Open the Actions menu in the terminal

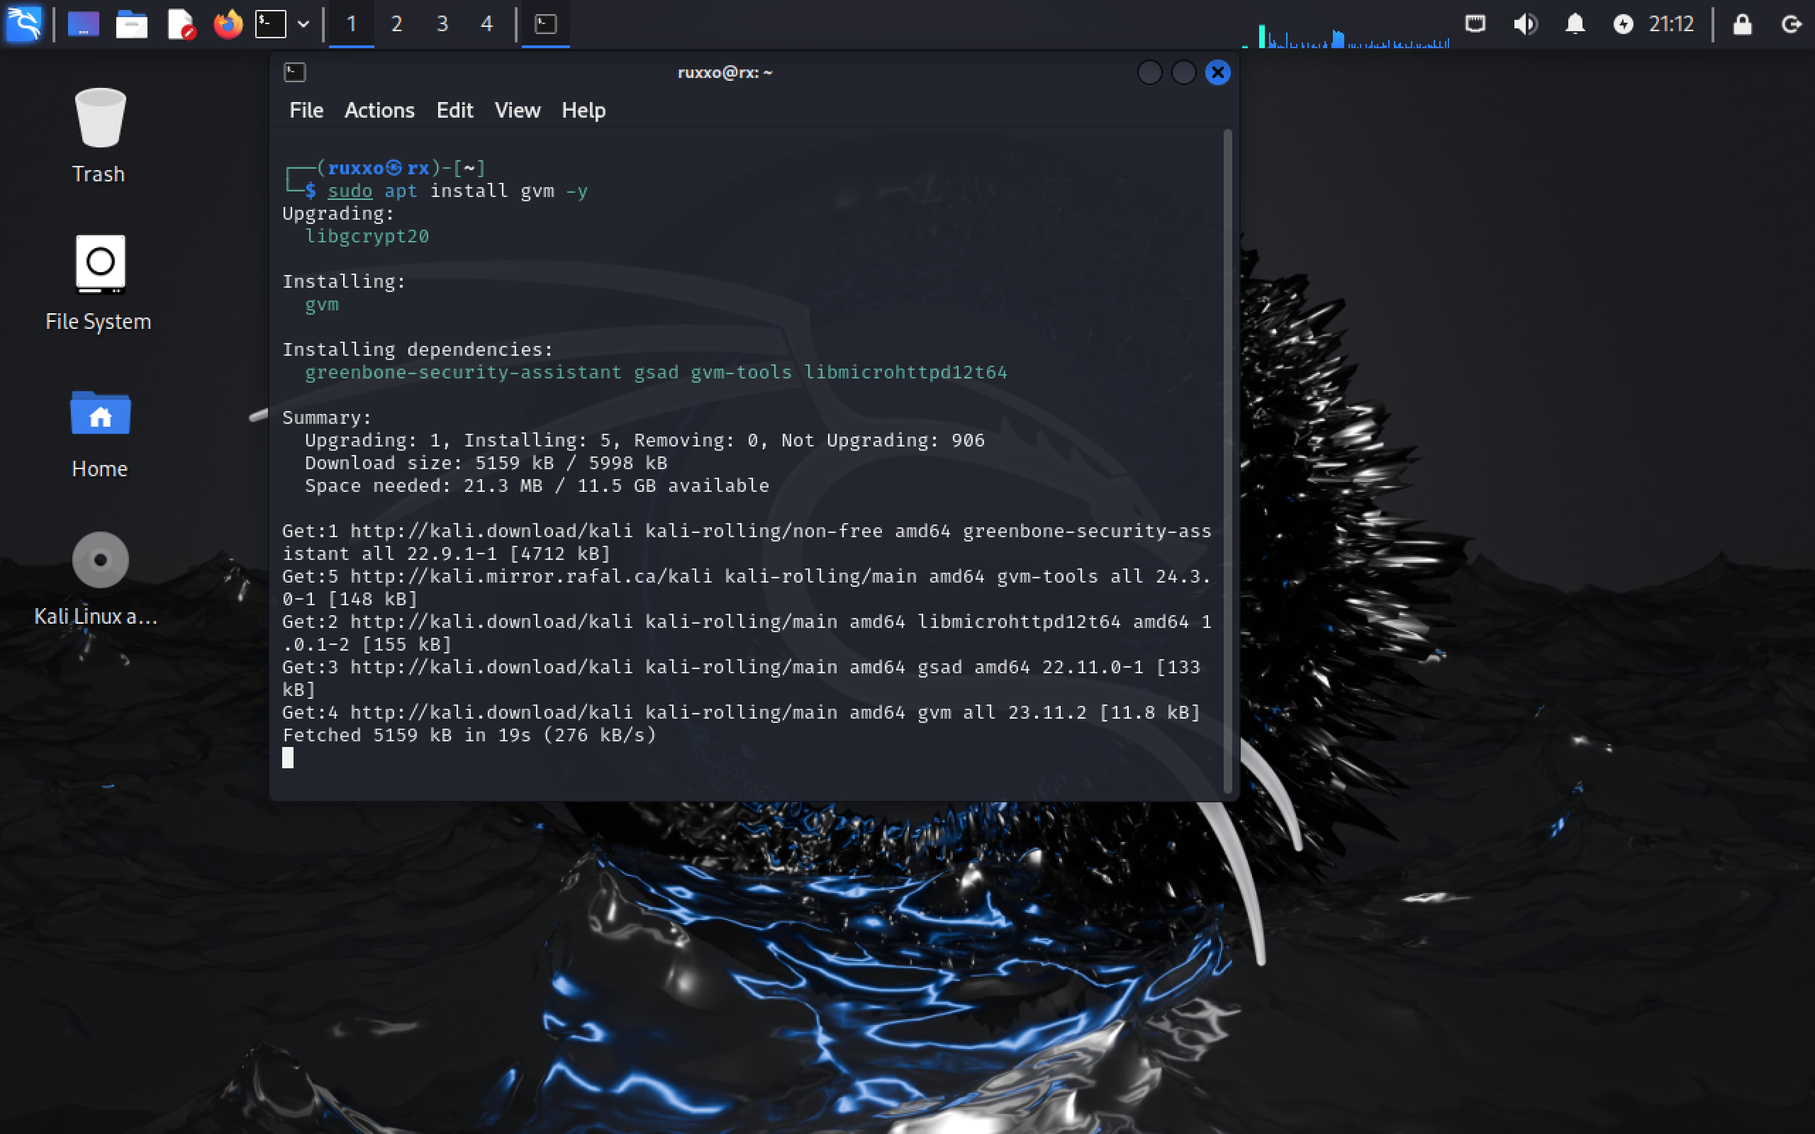(x=379, y=111)
